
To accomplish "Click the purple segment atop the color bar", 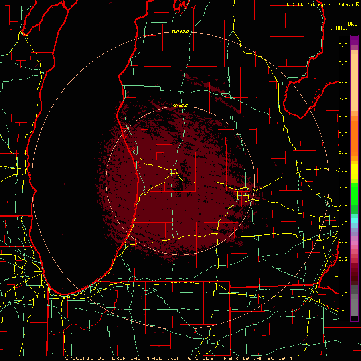I will coord(354,40).
